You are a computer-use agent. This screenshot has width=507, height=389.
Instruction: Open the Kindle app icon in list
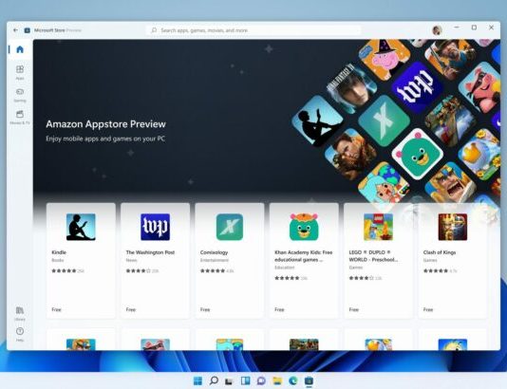[x=81, y=227]
